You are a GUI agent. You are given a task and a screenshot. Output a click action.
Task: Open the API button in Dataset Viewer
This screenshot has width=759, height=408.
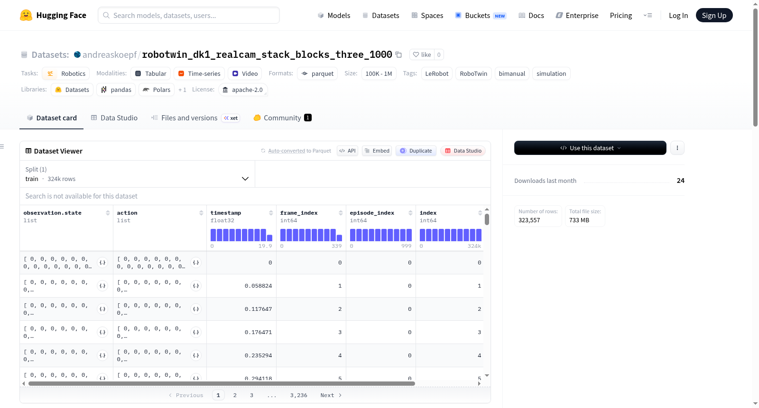[x=347, y=151]
